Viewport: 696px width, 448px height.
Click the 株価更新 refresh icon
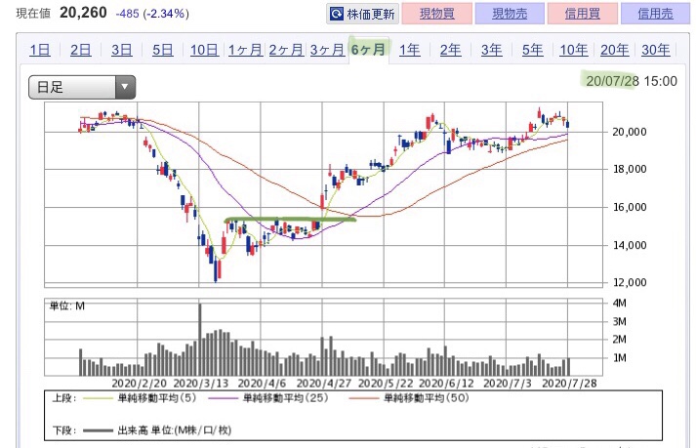coord(336,14)
